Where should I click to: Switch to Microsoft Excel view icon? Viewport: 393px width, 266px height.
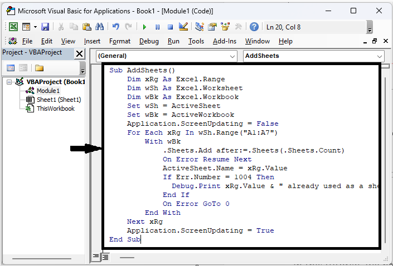coord(13,27)
